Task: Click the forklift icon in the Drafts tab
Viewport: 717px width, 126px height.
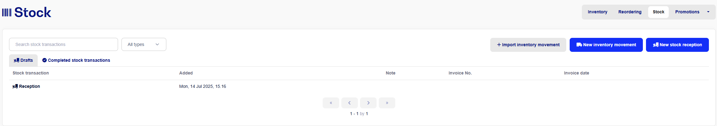Action: coord(17,60)
